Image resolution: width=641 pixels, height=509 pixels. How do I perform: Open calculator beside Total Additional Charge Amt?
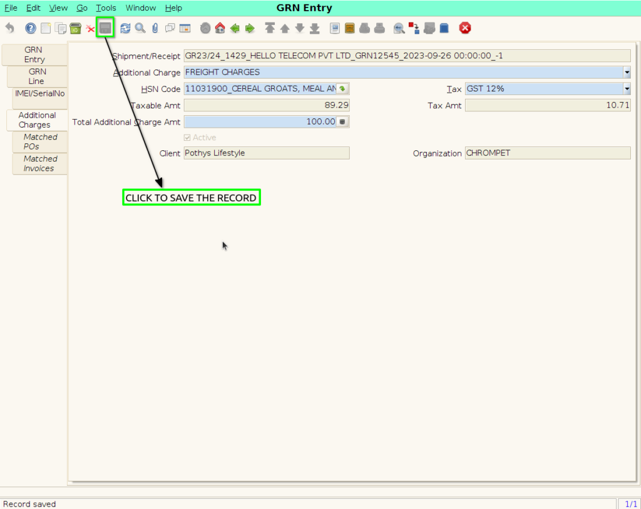(x=342, y=122)
